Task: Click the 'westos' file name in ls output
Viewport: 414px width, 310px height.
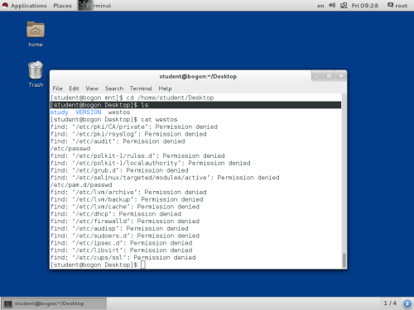Action: 119,112
